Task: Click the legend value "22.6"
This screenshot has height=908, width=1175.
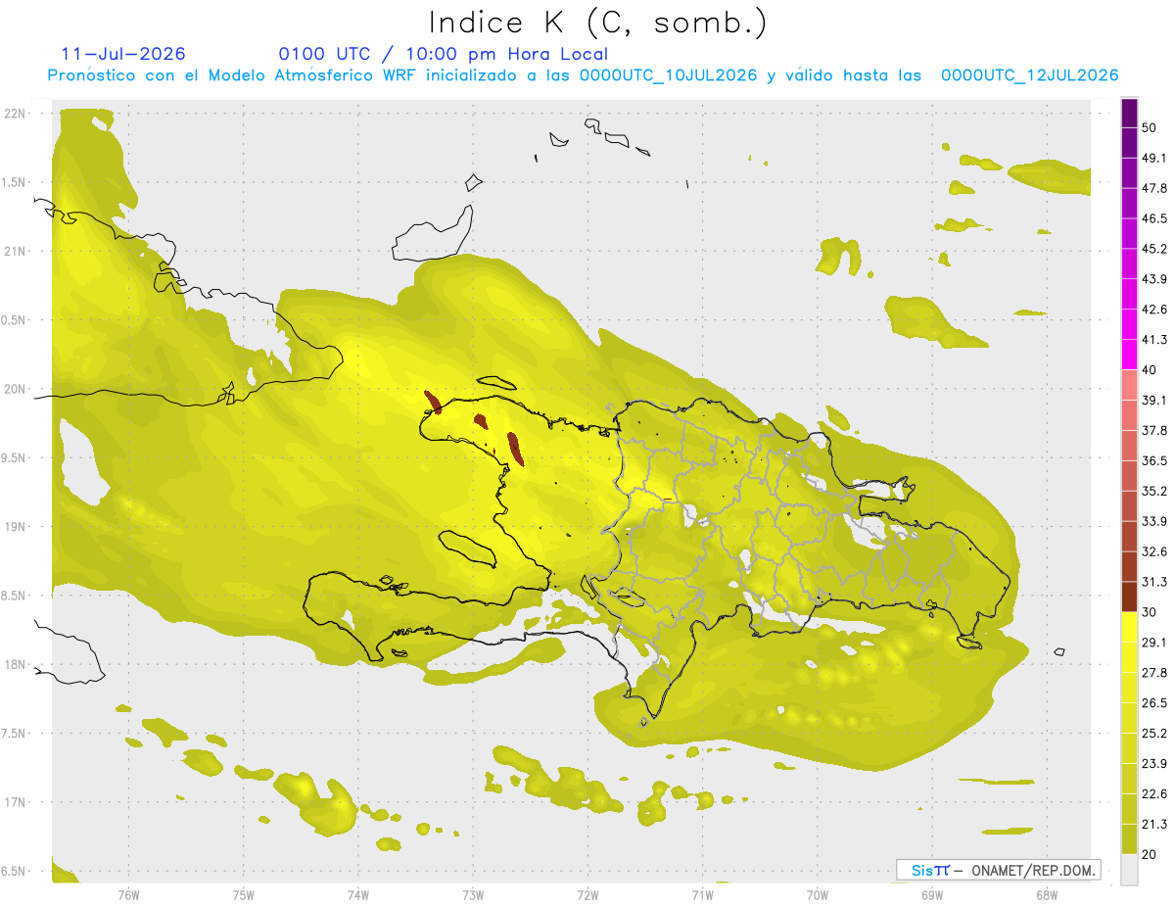Action: click(1154, 794)
